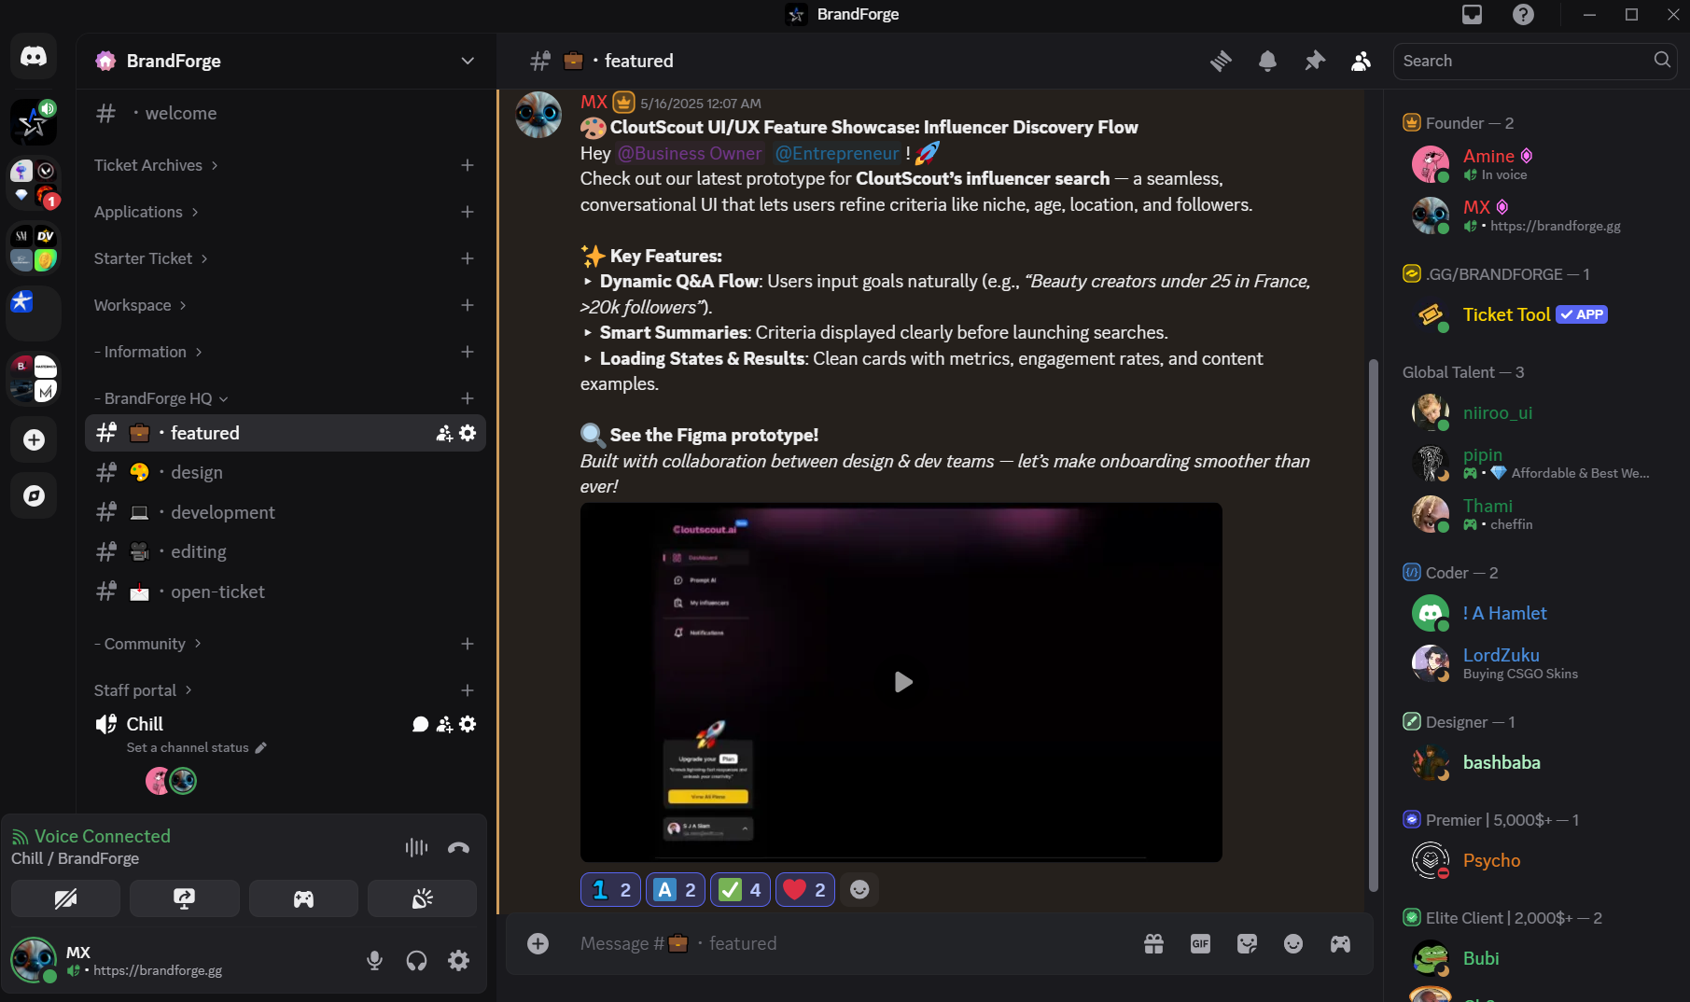Collapse BrandForge HQ category

[x=161, y=398]
